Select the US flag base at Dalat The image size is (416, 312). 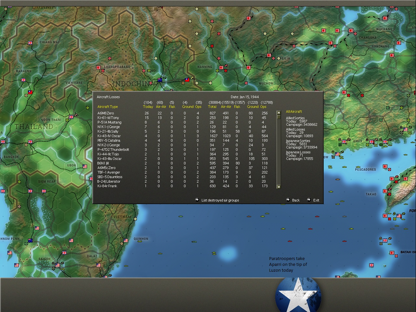[98, 265]
